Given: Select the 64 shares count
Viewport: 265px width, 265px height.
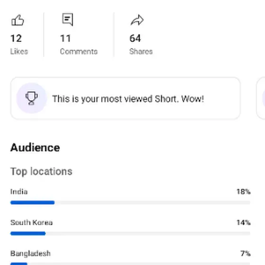Looking at the screenshot, I should (135, 38).
